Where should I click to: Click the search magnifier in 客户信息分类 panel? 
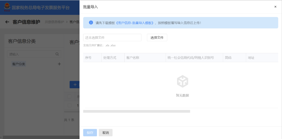[57, 54]
